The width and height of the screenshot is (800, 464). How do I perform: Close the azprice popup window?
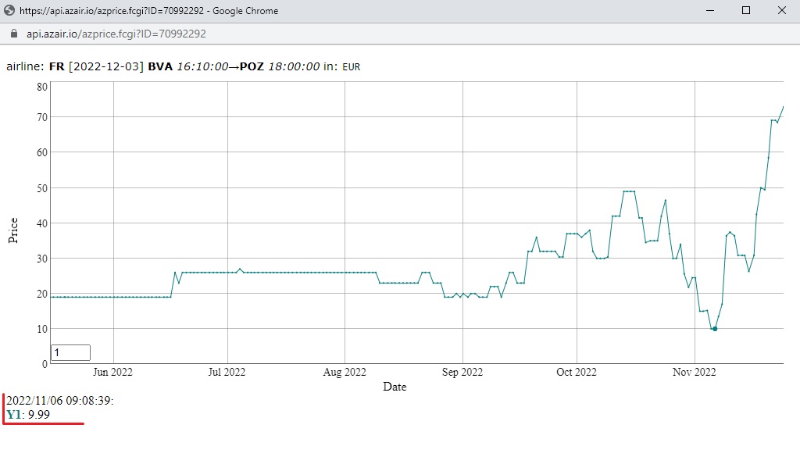tap(781, 10)
